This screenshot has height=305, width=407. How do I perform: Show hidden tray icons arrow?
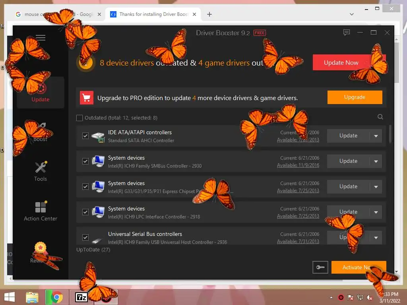pyautogui.click(x=331, y=297)
